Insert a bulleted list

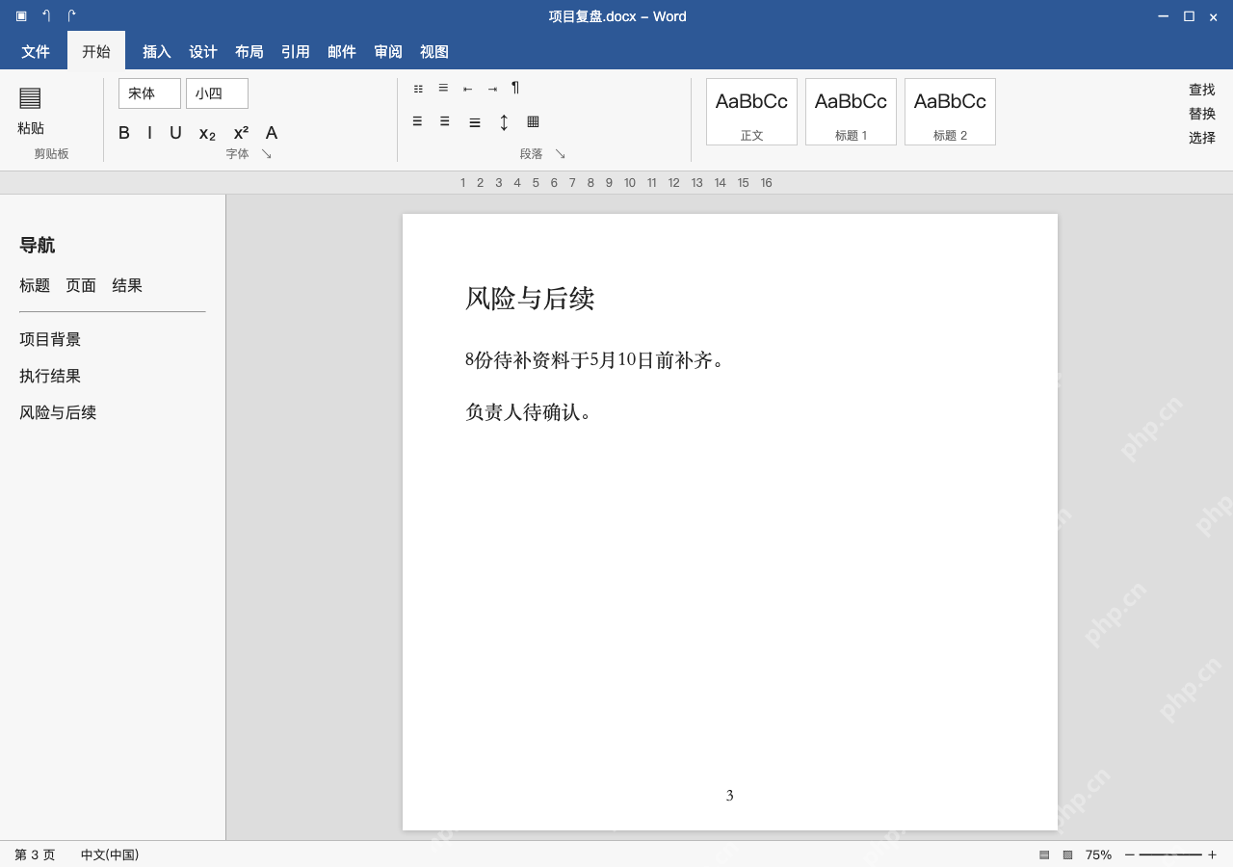click(x=418, y=89)
